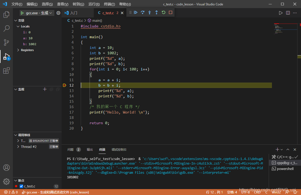The width and height of the screenshot is (301, 195).
Task: Open the 终端(T) menu
Action: pos(109,4)
